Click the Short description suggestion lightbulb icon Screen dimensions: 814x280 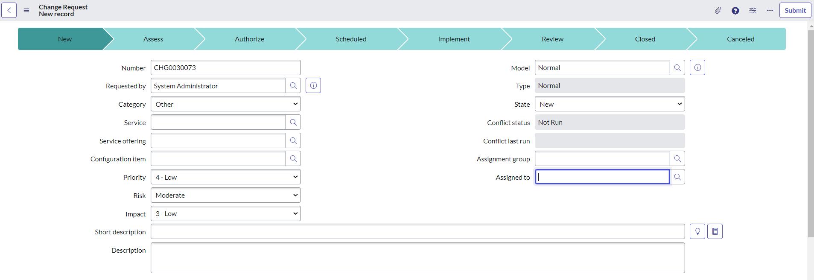(697, 231)
